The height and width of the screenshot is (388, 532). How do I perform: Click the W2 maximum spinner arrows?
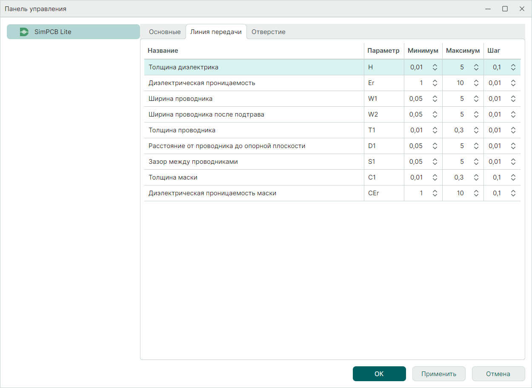pos(476,114)
